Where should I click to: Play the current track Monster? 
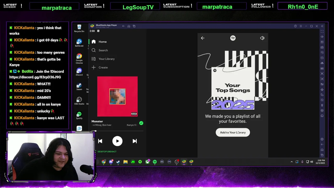pyautogui.click(x=117, y=141)
